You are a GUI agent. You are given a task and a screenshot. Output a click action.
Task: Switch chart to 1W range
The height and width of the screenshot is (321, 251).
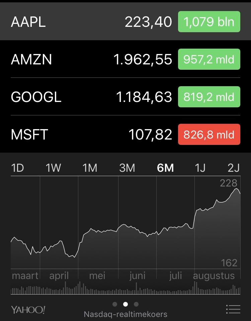[x=54, y=168]
